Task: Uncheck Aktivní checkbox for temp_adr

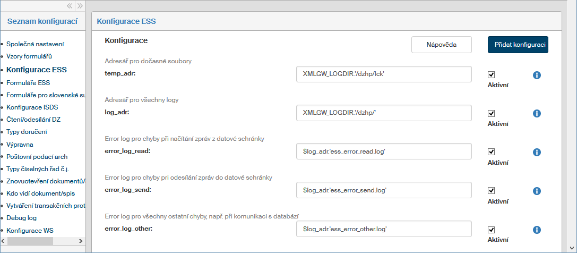Action: click(x=491, y=75)
